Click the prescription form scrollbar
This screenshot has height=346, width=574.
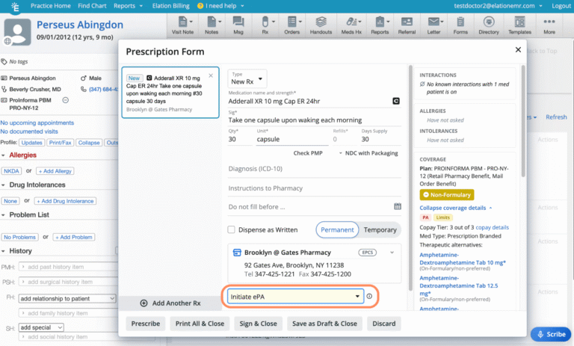click(410, 178)
